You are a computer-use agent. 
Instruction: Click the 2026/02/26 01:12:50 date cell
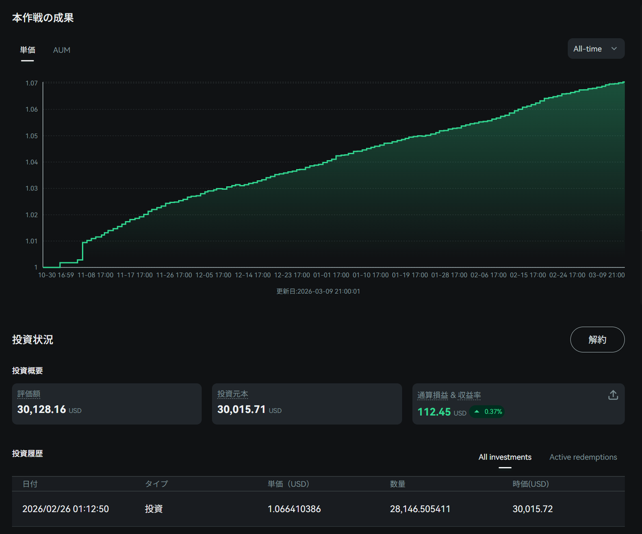66,509
